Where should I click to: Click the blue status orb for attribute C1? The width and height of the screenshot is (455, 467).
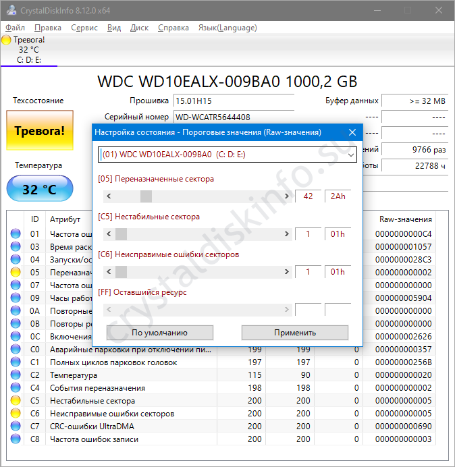[x=16, y=362]
